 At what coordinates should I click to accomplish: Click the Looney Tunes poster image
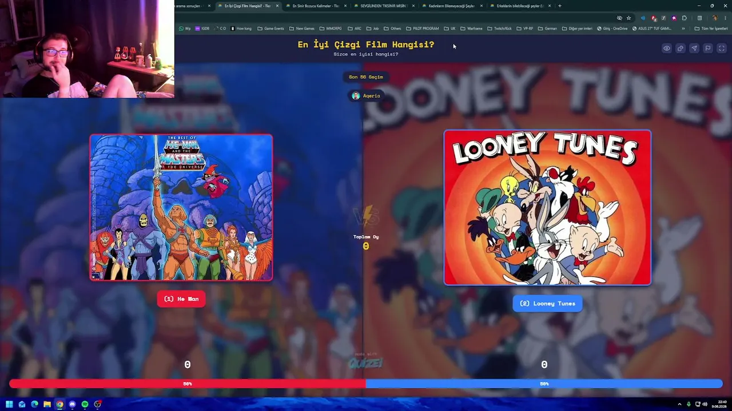(x=547, y=207)
